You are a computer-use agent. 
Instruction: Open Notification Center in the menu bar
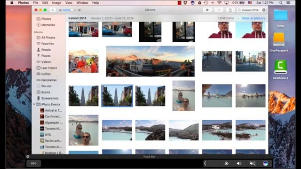[x=288, y=3]
